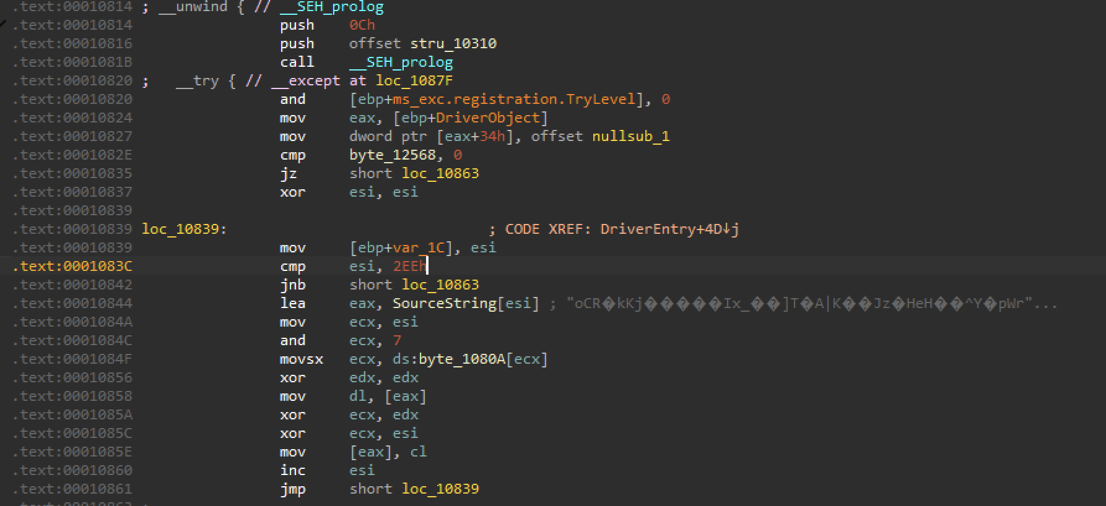
Task: Click loc_10839 in the jmp instruction
Action: (x=440, y=489)
